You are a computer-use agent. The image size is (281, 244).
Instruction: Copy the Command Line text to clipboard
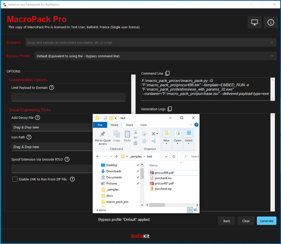click(x=167, y=73)
